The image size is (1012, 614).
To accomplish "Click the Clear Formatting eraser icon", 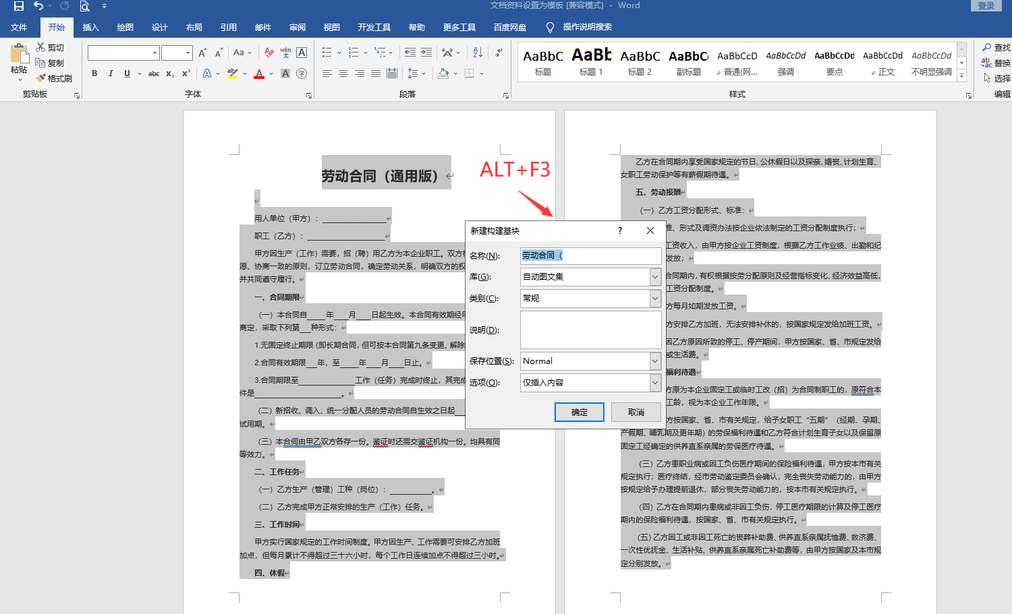I will click(x=269, y=53).
